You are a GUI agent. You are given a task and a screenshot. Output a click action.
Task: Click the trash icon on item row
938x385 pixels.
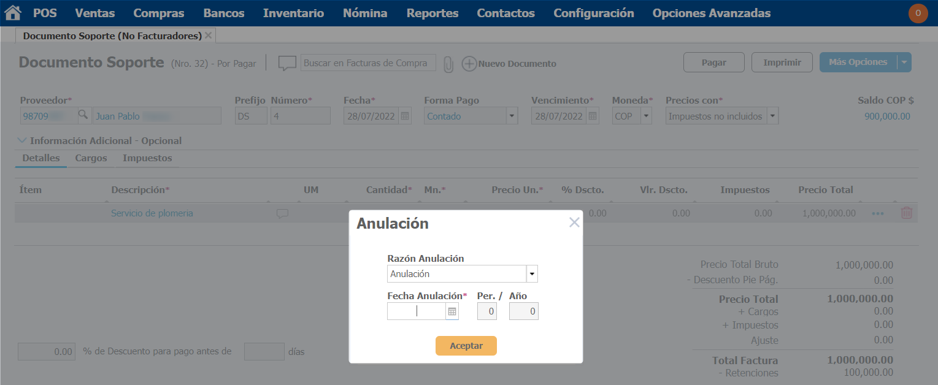[906, 213]
